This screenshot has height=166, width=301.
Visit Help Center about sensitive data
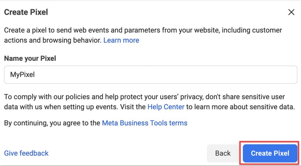[x=166, y=107]
